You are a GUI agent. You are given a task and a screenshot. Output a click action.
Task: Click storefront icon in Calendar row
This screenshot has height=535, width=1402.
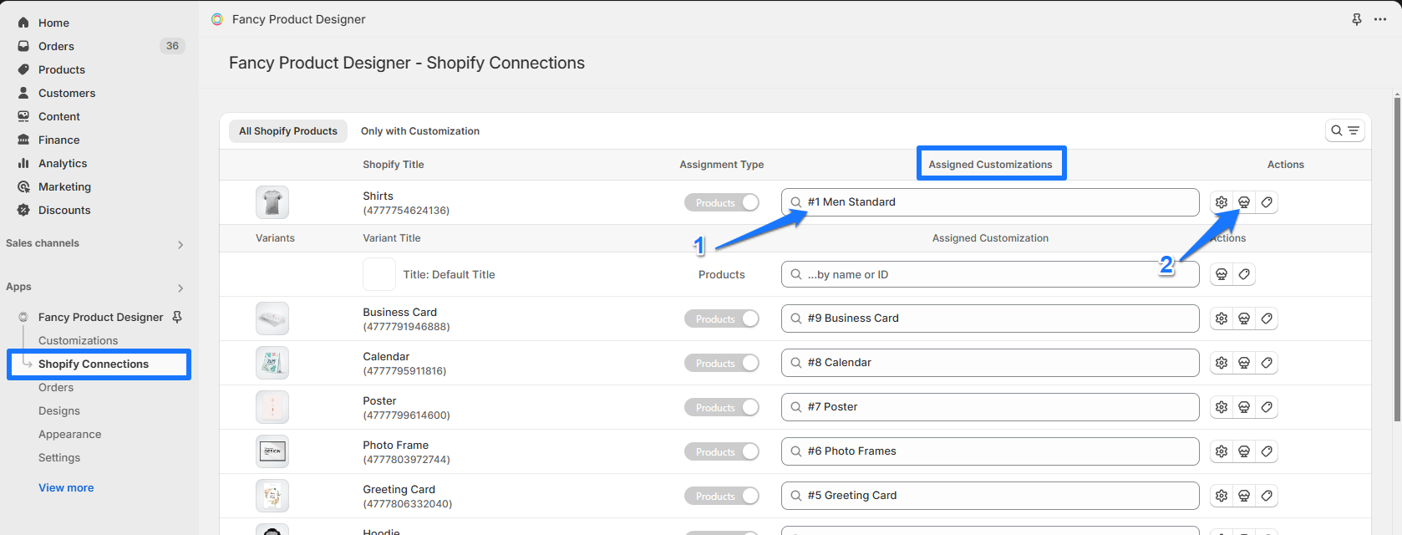pyautogui.click(x=1244, y=363)
